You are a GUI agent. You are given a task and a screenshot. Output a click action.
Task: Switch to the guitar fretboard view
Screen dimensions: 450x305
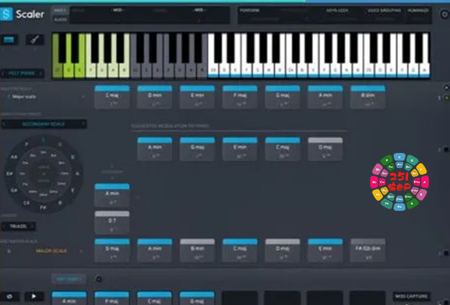pyautogui.click(x=34, y=39)
